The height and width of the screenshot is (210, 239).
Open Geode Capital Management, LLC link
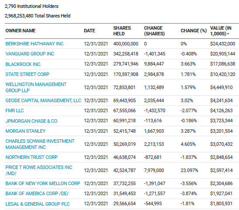(43, 100)
